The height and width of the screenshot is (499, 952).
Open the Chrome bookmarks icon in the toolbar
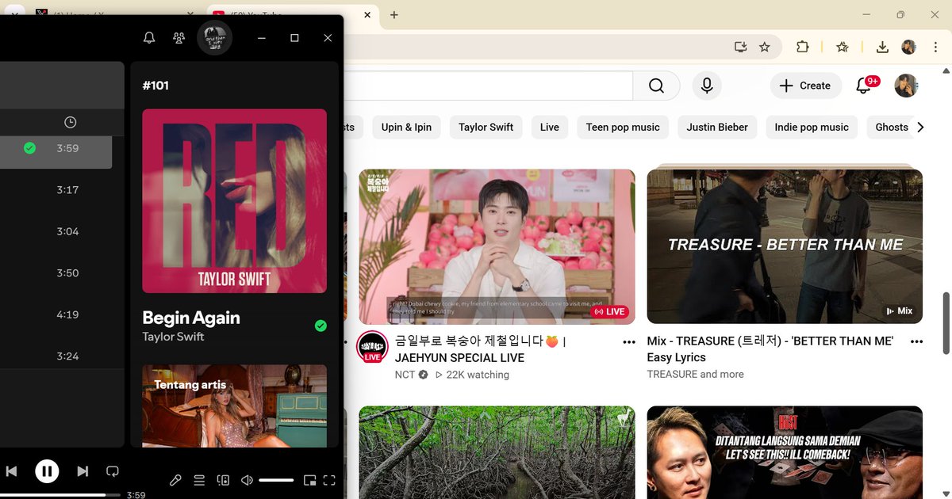(843, 48)
